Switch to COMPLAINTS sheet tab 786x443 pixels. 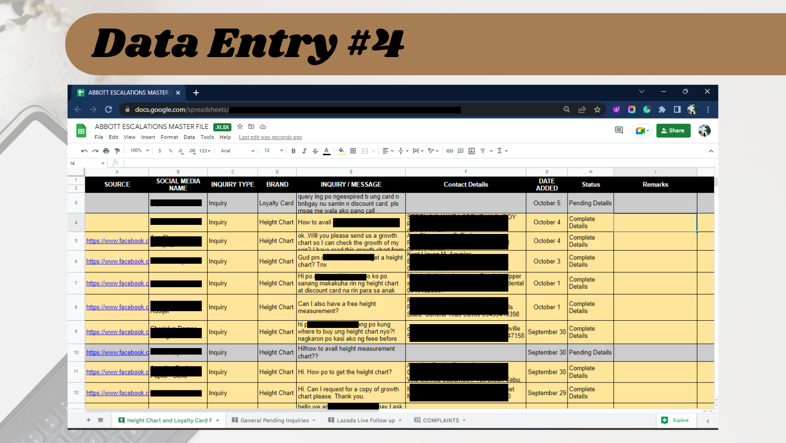tap(440, 420)
